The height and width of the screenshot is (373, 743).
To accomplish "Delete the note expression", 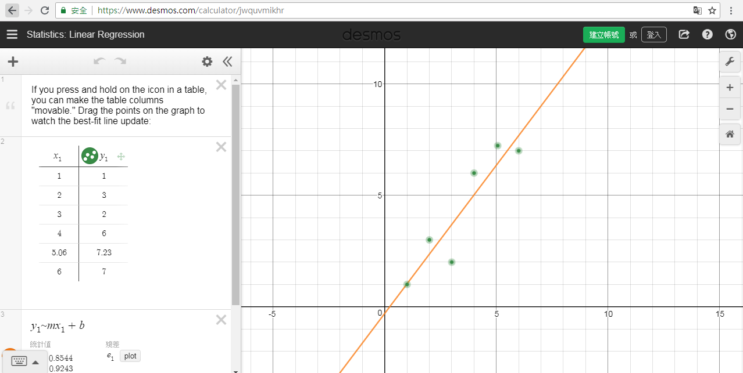I will (221, 85).
